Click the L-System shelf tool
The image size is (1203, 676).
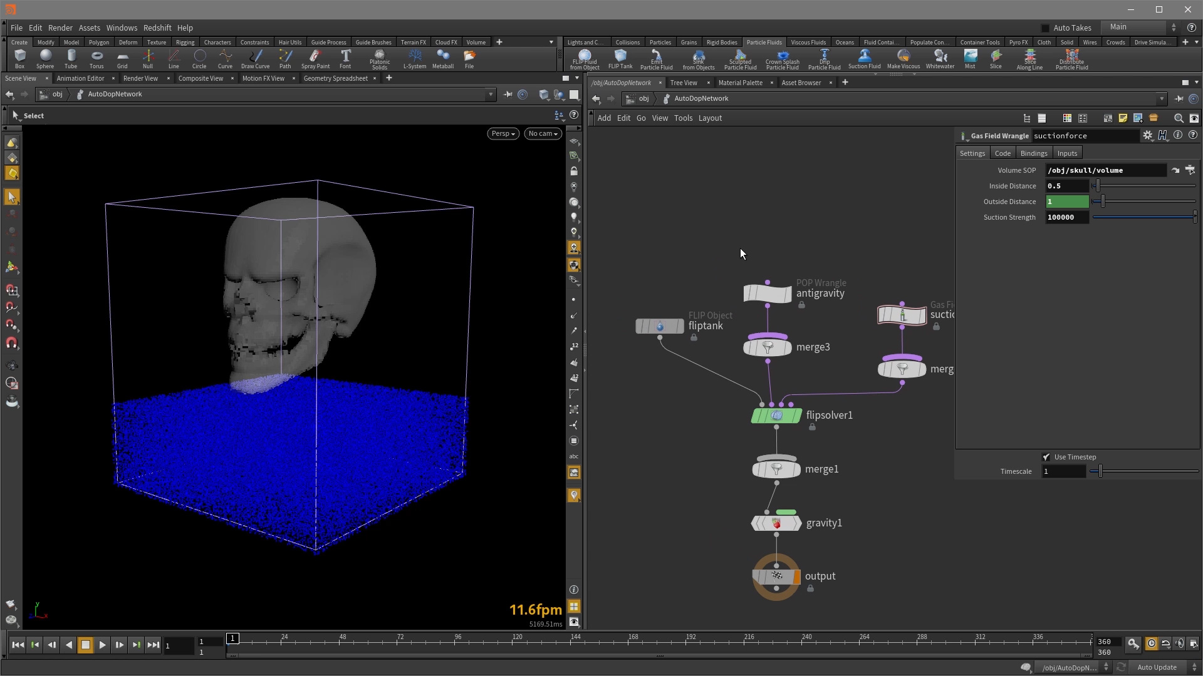click(414, 59)
